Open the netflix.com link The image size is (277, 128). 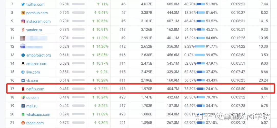tap(35, 89)
